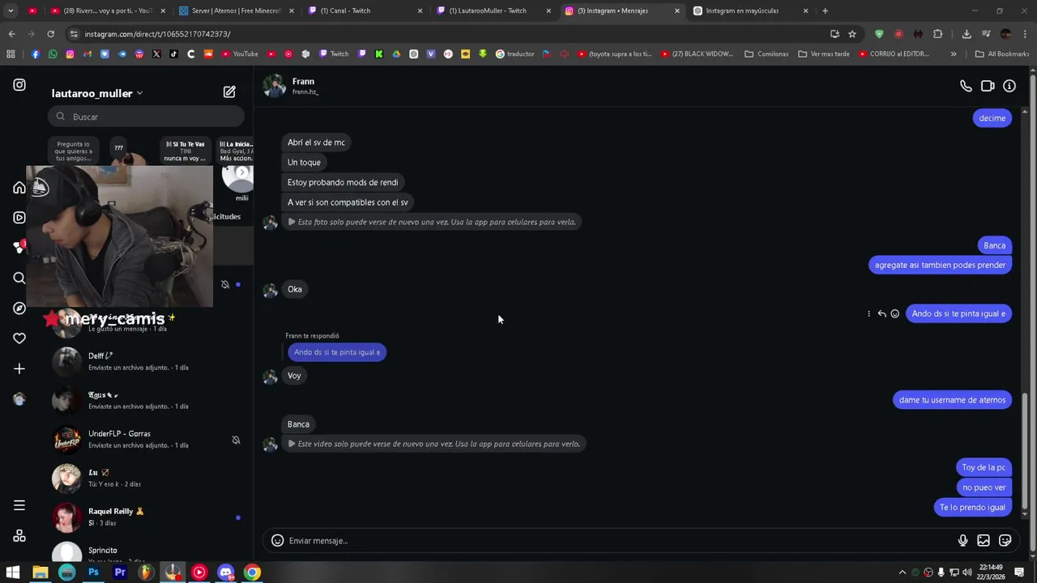Open system volume control in tray

pos(967,572)
